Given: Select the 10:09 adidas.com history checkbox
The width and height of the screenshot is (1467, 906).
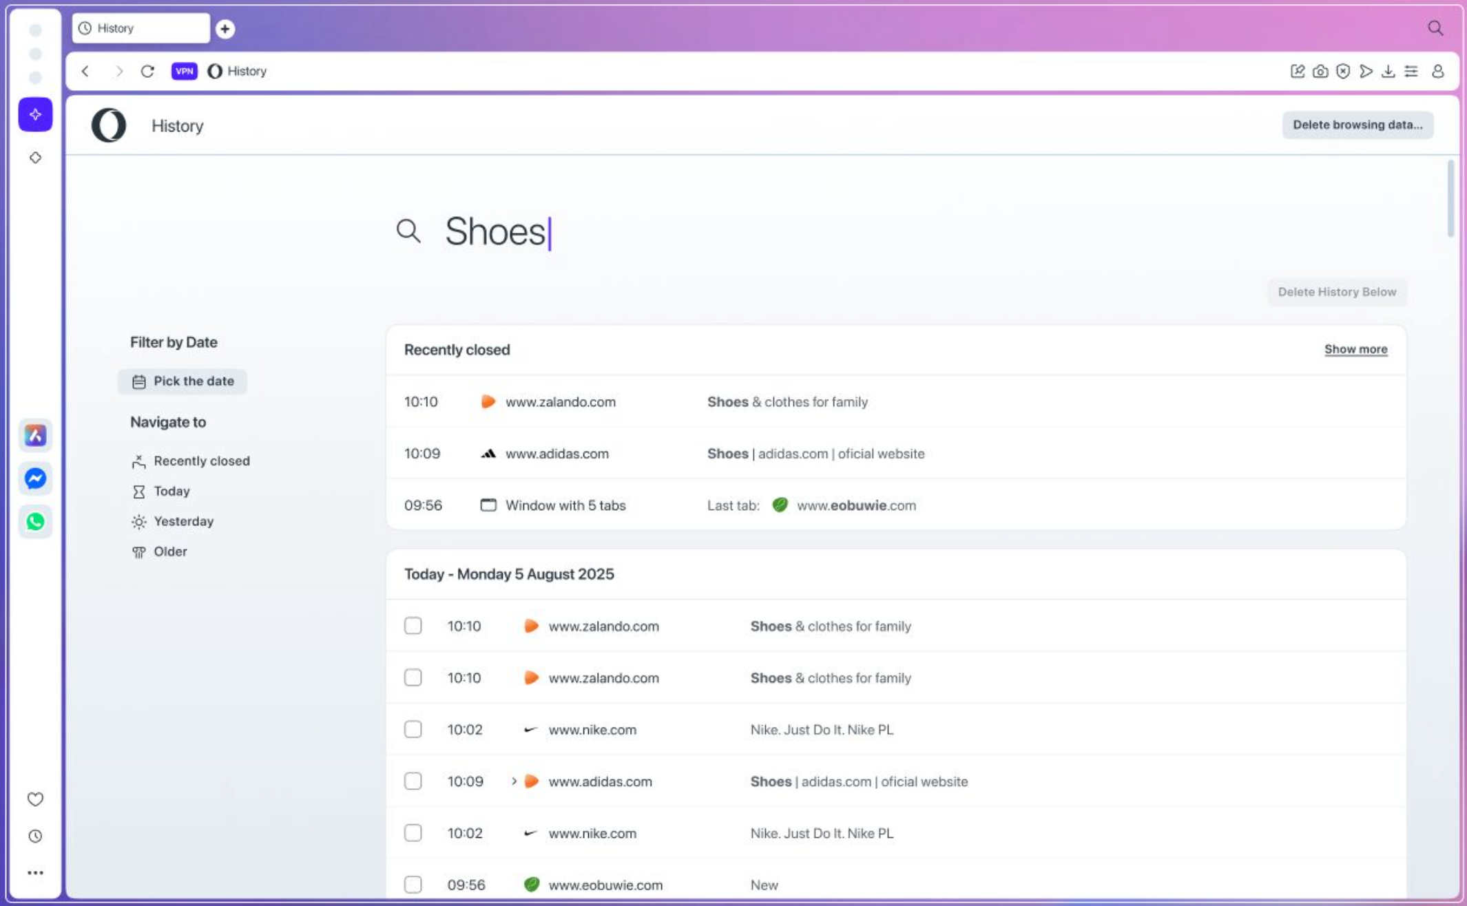Looking at the screenshot, I should (413, 781).
